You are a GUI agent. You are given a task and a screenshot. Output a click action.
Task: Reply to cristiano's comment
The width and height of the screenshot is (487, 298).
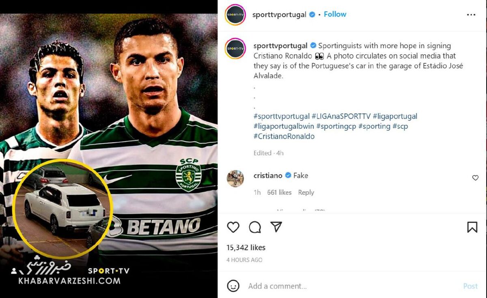point(306,193)
